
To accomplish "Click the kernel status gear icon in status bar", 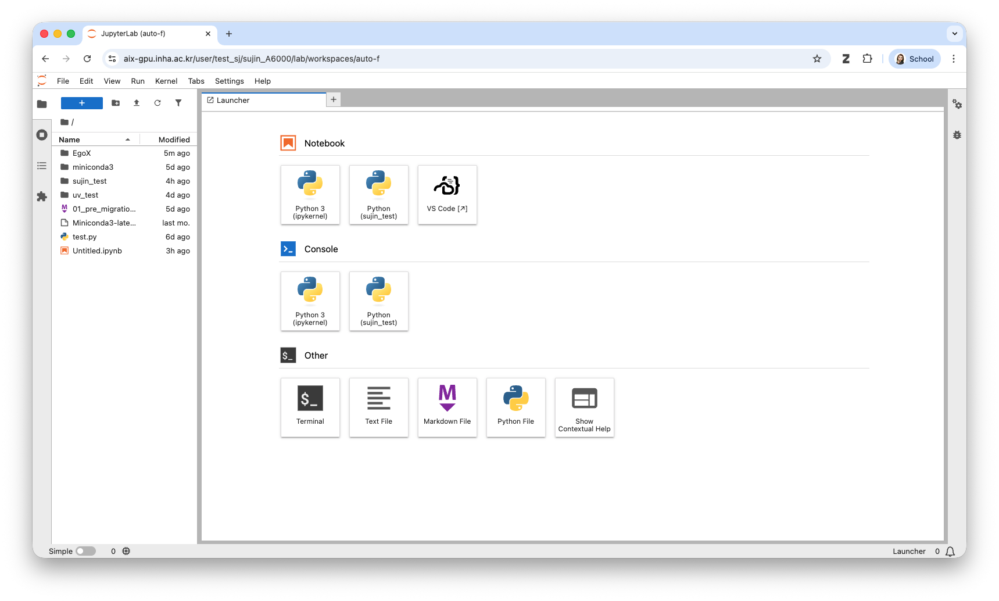I will tap(126, 551).
